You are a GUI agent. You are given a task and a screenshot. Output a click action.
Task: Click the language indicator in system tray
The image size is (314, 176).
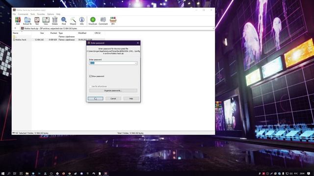click(296, 174)
